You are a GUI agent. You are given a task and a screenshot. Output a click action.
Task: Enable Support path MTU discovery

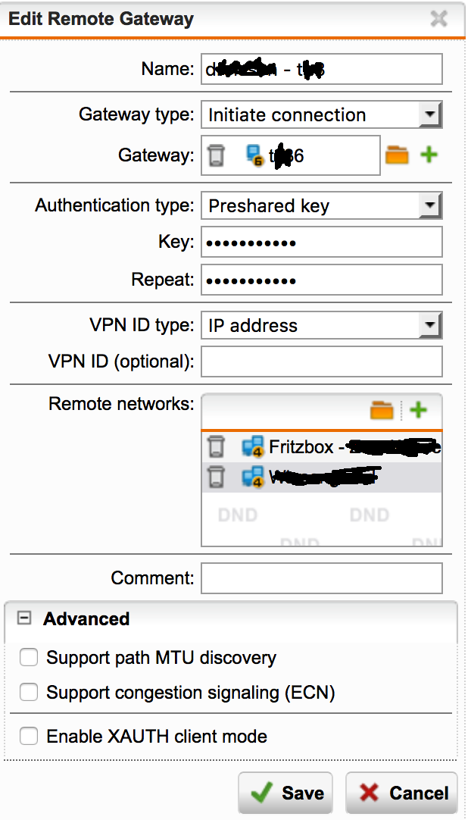click(29, 659)
